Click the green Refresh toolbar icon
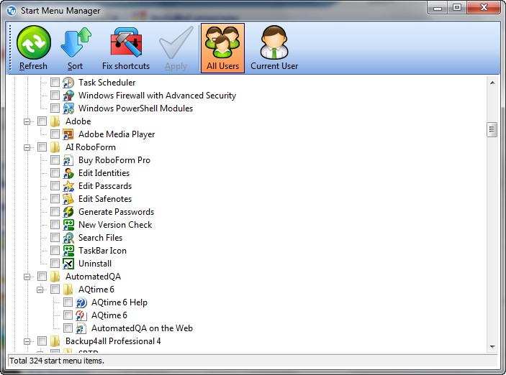 click(34, 42)
